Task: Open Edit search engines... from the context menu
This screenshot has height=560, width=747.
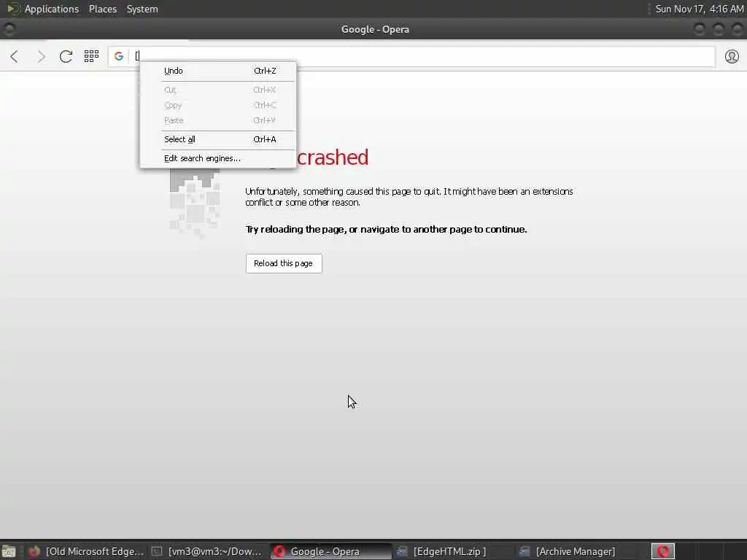Action: [x=218, y=158]
